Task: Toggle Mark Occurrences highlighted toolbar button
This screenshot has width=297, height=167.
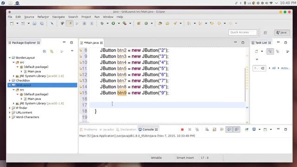Action: (70, 23)
